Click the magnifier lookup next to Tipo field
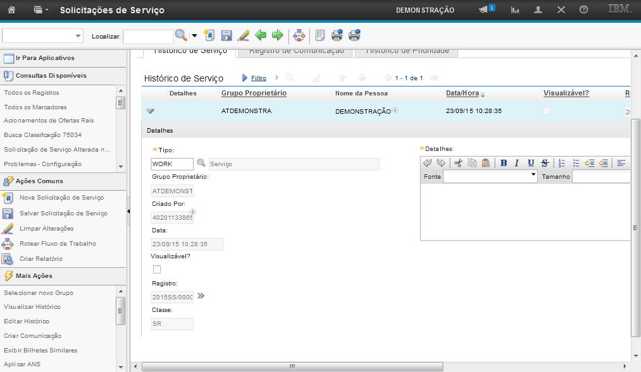 pyautogui.click(x=201, y=164)
